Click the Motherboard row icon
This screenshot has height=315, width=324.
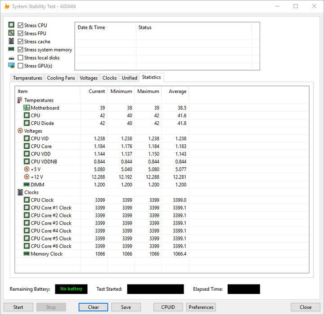pyautogui.click(x=27, y=108)
